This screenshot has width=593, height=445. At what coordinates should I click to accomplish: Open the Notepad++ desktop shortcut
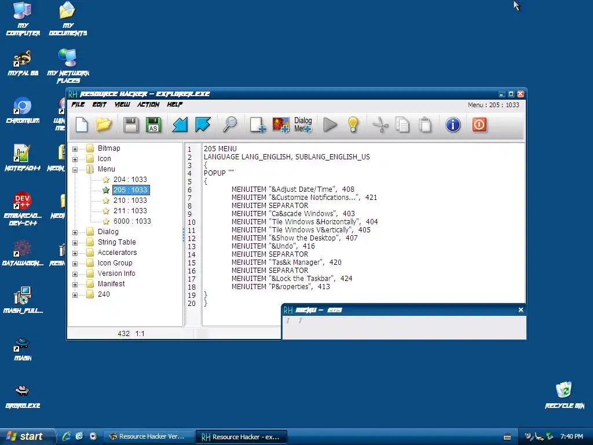(x=23, y=158)
